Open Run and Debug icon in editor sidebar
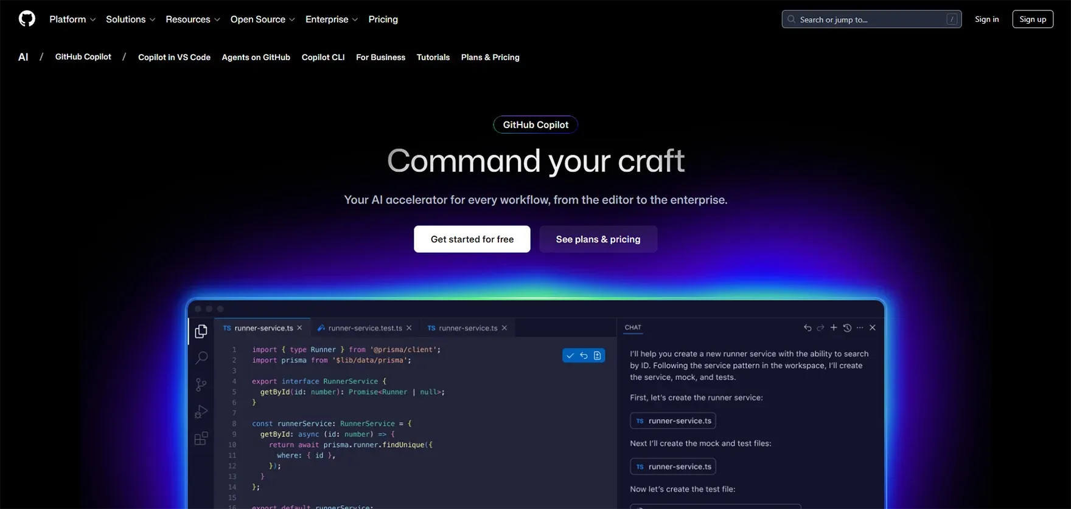The height and width of the screenshot is (509, 1071). pyautogui.click(x=201, y=411)
